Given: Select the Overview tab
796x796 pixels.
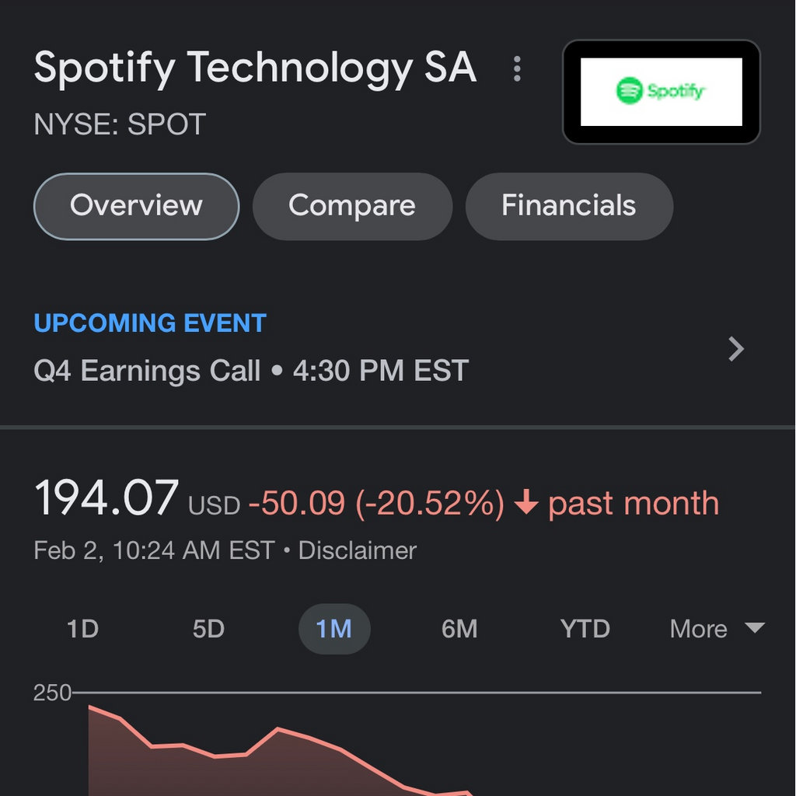Looking at the screenshot, I should click(x=136, y=206).
